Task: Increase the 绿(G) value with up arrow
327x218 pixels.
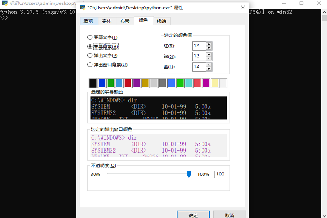Action: coord(209,54)
